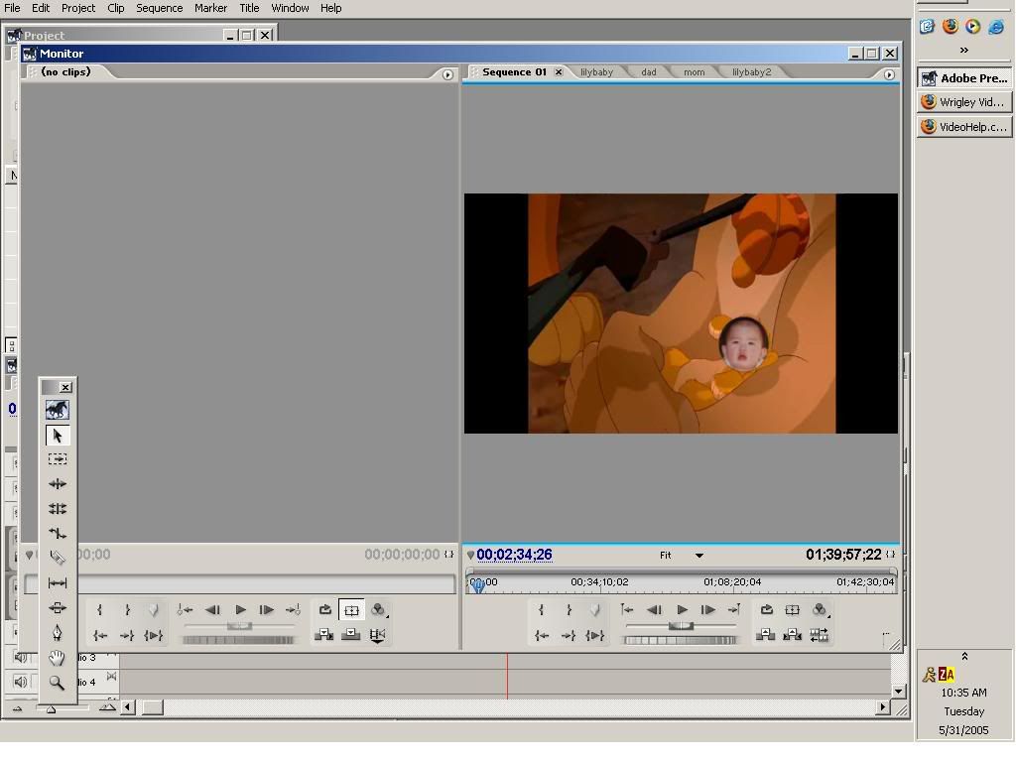This screenshot has height=762, width=1016.
Task: Switch to the dad sequence tab
Action: 649,71
